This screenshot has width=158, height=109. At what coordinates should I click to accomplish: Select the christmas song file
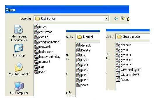click(x=43, y=32)
